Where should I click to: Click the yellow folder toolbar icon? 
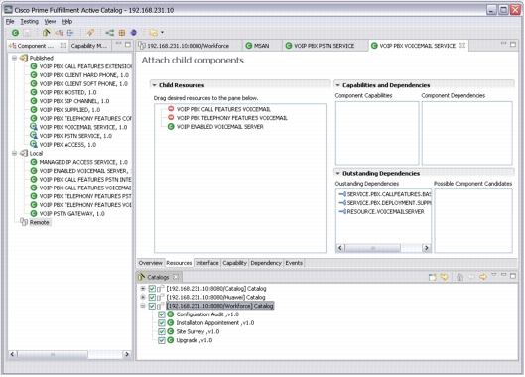(154, 33)
